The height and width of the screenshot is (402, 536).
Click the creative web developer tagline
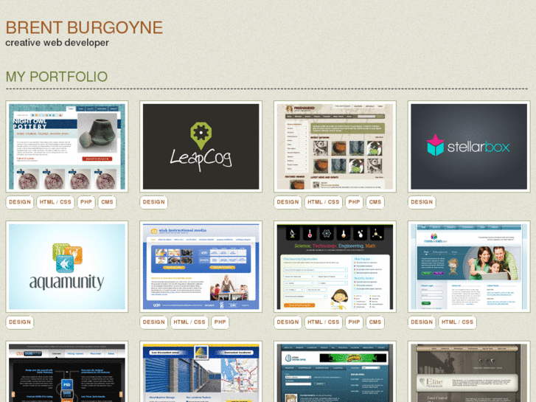coord(57,43)
